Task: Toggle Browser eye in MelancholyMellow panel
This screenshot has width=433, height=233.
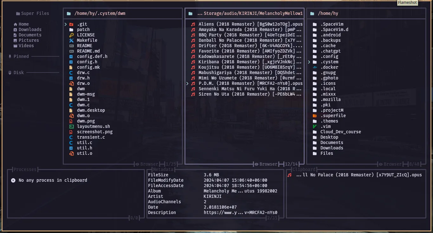Action: 256,164
